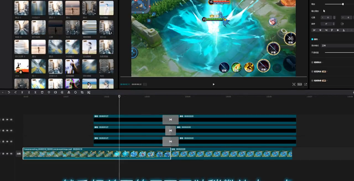Redo the last undone edit
The image size is (354, 181).
(x=15, y=92)
